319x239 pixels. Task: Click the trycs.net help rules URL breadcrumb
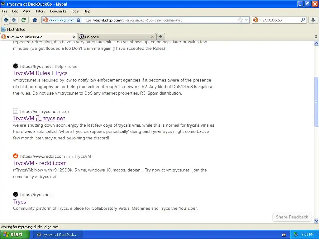[49, 67]
